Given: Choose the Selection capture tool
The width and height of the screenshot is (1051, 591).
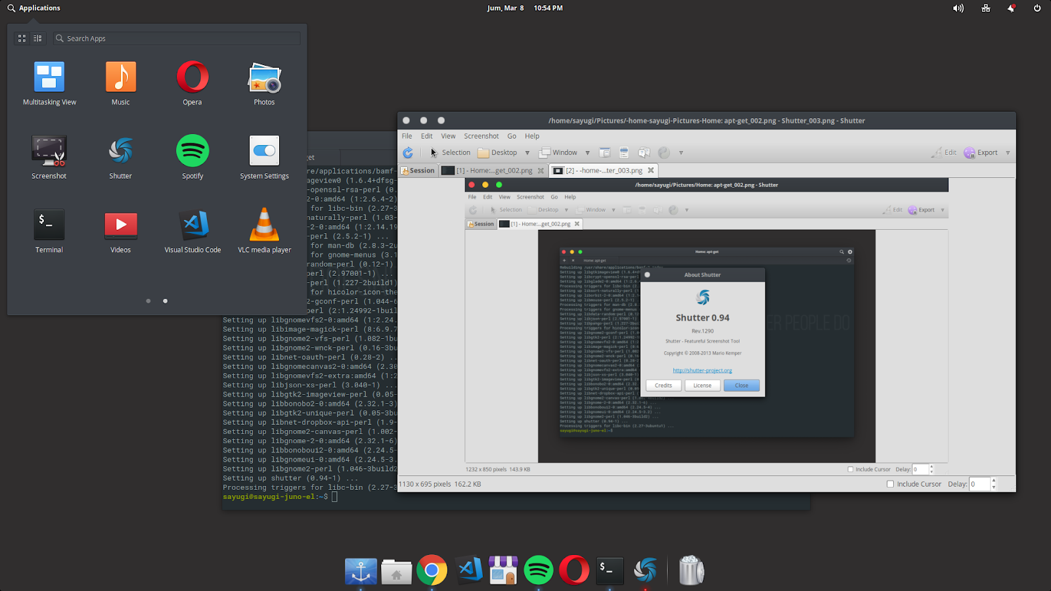Looking at the screenshot, I should point(450,152).
